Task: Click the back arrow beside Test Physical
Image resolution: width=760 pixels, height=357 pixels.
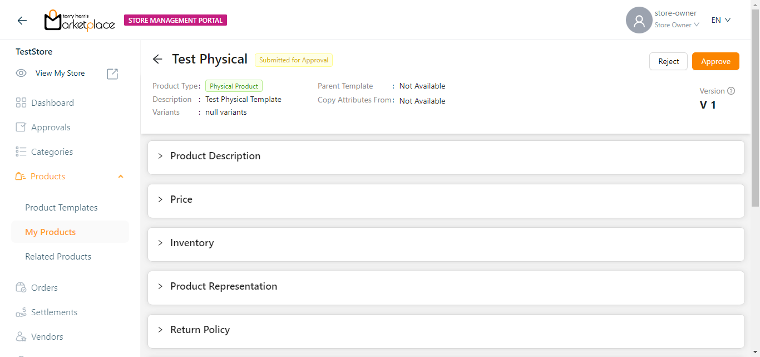Action: tap(157, 60)
